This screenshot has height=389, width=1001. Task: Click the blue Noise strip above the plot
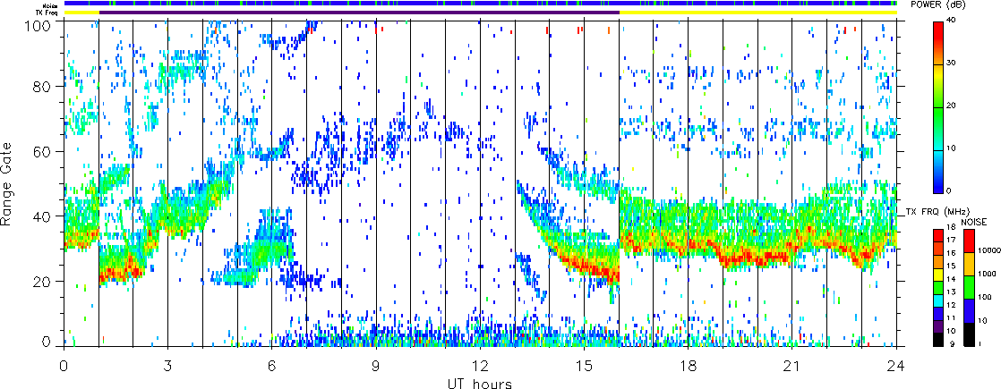[x=481, y=4]
